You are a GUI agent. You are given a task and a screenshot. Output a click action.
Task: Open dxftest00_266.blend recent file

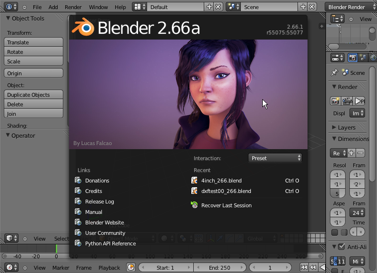tap(246, 191)
